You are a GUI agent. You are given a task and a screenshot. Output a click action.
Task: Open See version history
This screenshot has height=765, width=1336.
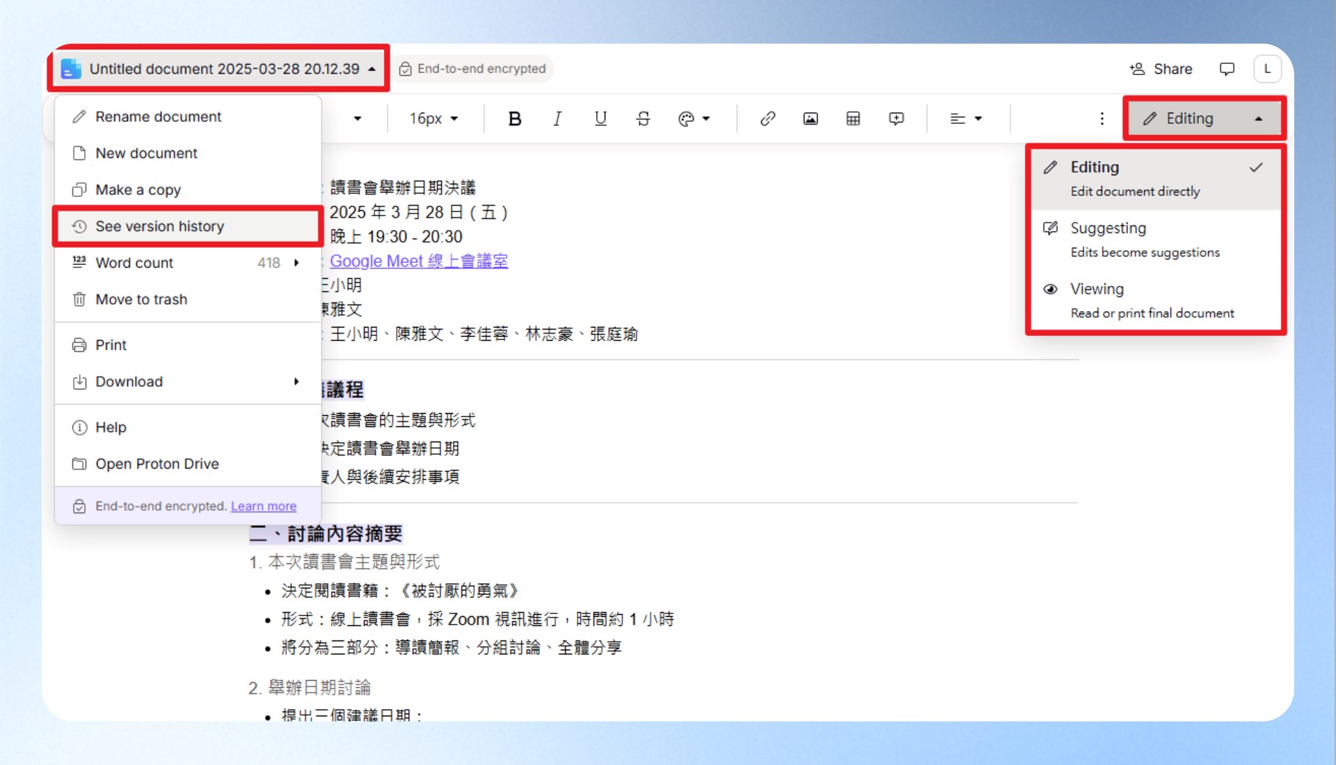point(188,226)
